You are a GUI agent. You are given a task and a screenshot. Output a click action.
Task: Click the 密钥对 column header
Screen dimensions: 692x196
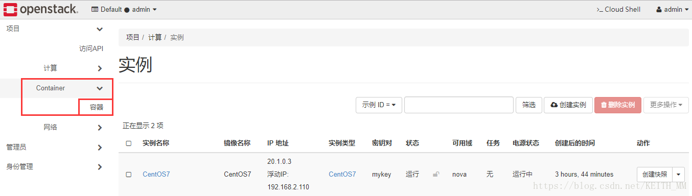tap(382, 143)
